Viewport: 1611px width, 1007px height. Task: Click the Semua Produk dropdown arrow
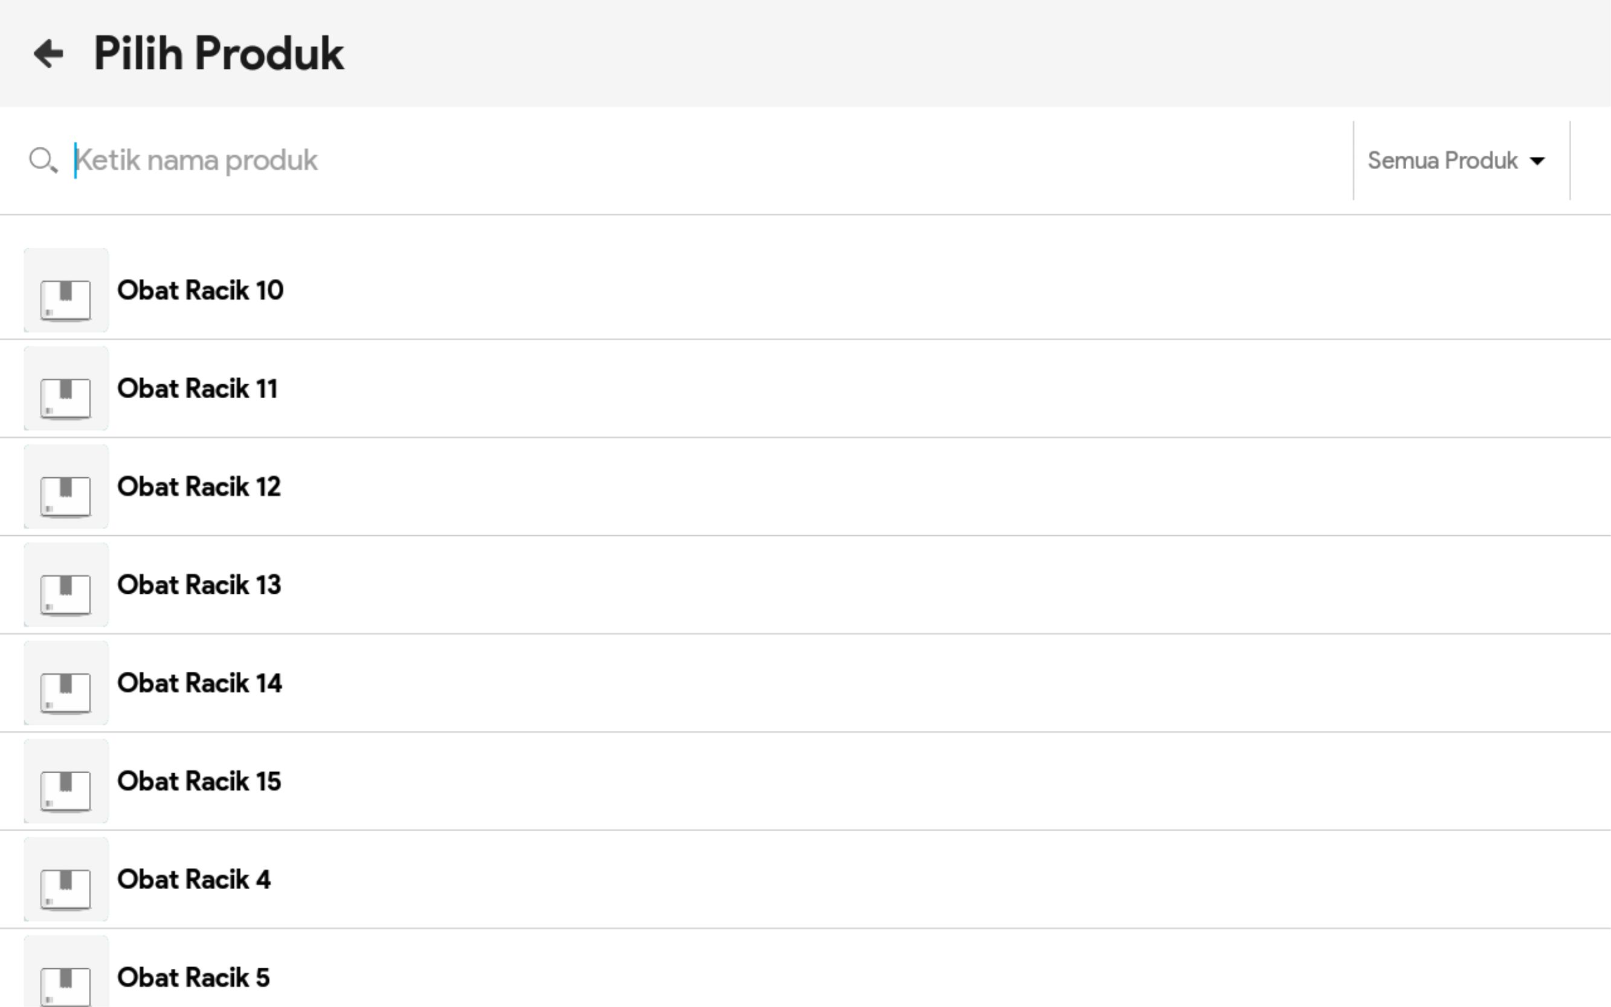coord(1538,161)
